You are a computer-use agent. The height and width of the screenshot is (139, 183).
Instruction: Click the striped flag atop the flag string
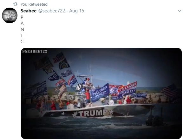point(59,58)
